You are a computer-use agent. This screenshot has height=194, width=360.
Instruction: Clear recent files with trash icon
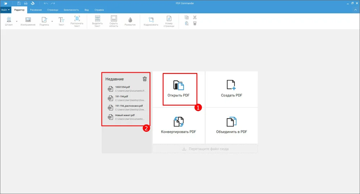point(145,79)
